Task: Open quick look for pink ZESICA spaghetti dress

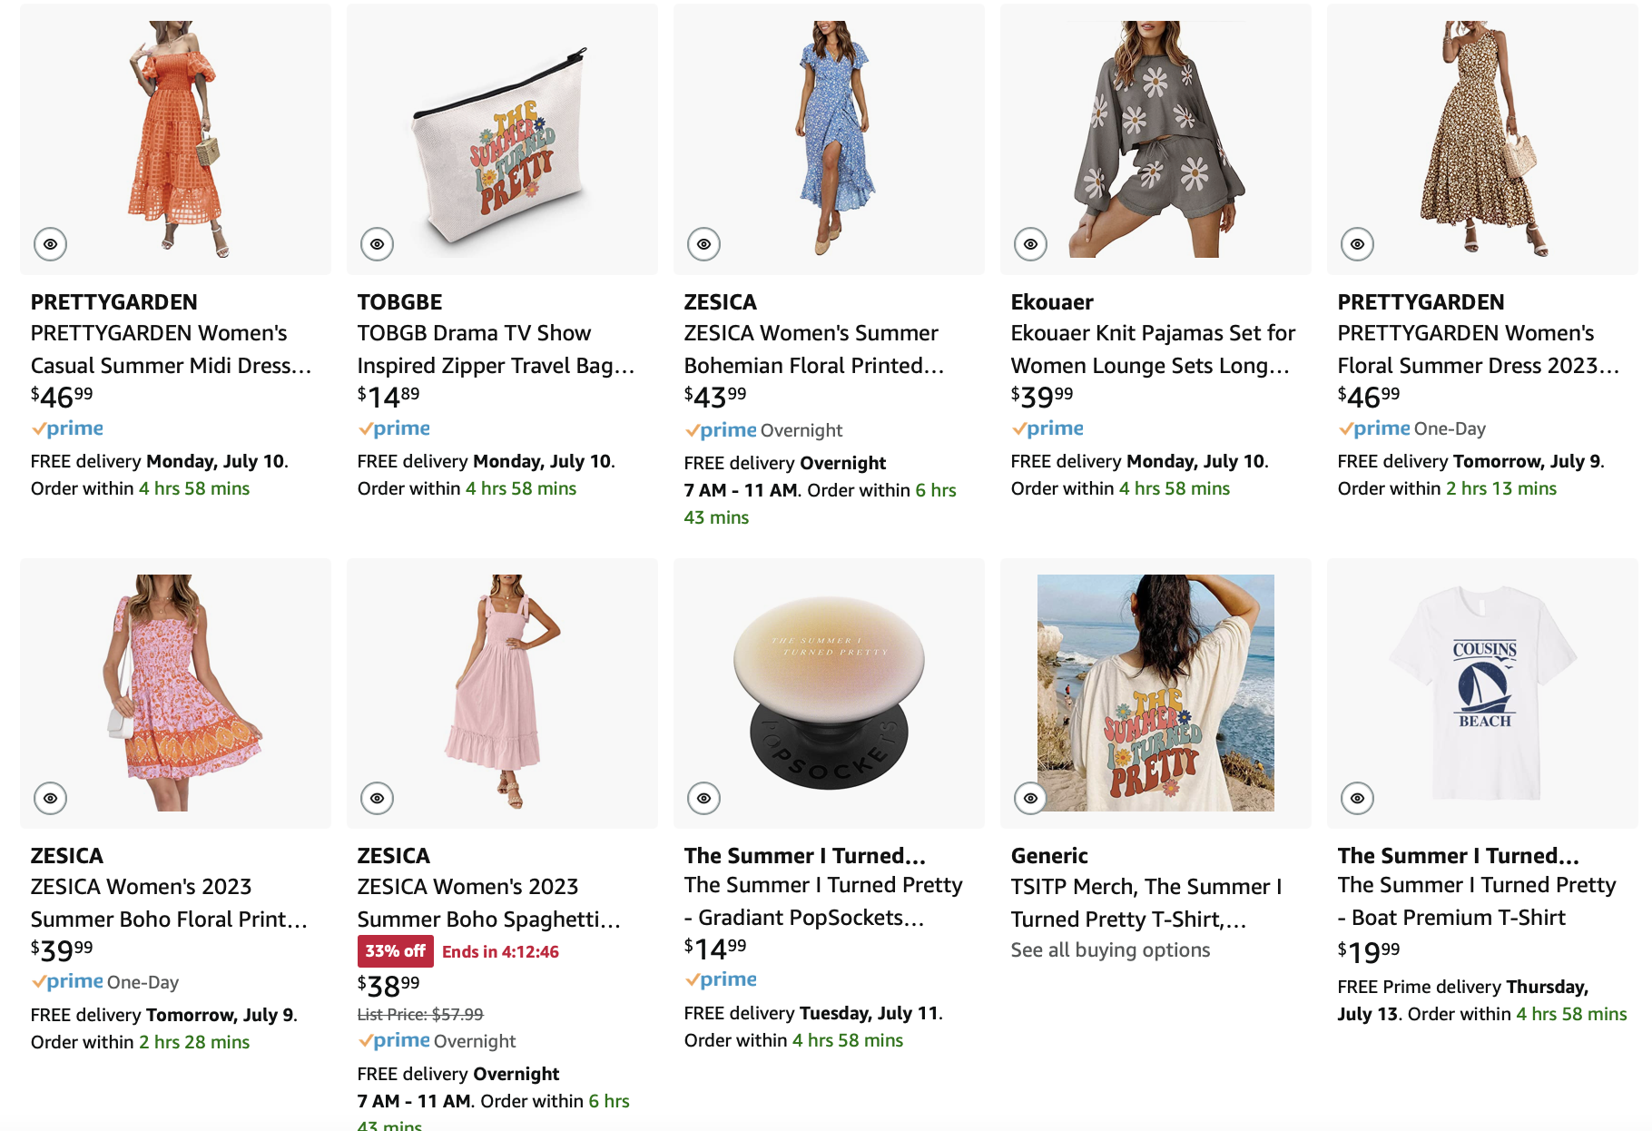Action: click(378, 798)
